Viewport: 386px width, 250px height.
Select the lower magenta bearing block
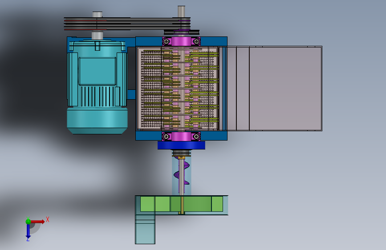click(x=182, y=136)
